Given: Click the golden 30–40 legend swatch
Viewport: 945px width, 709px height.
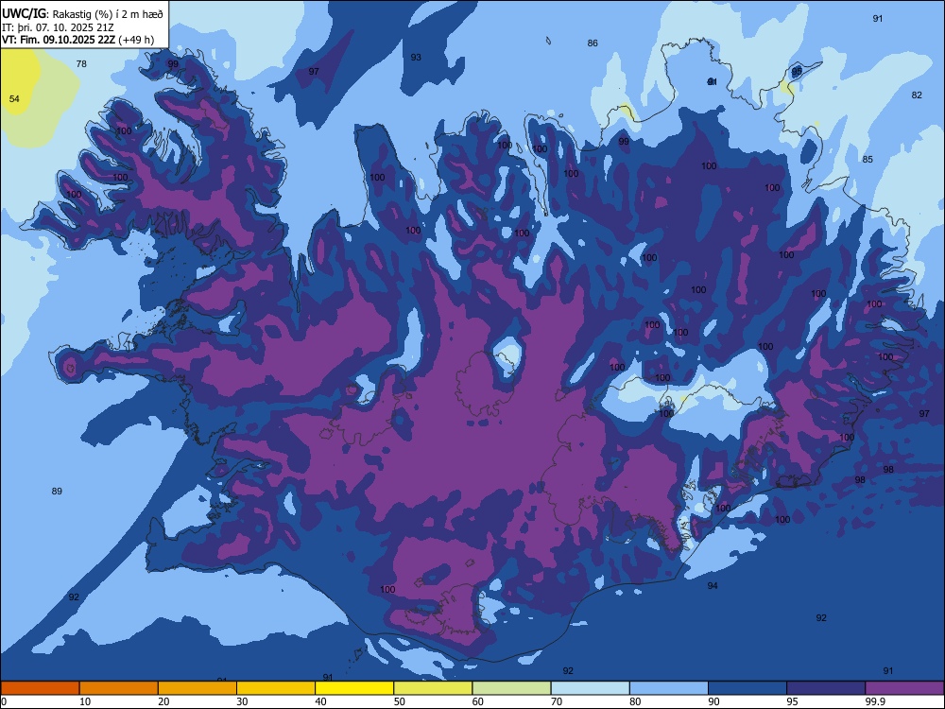Looking at the screenshot, I should [276, 688].
